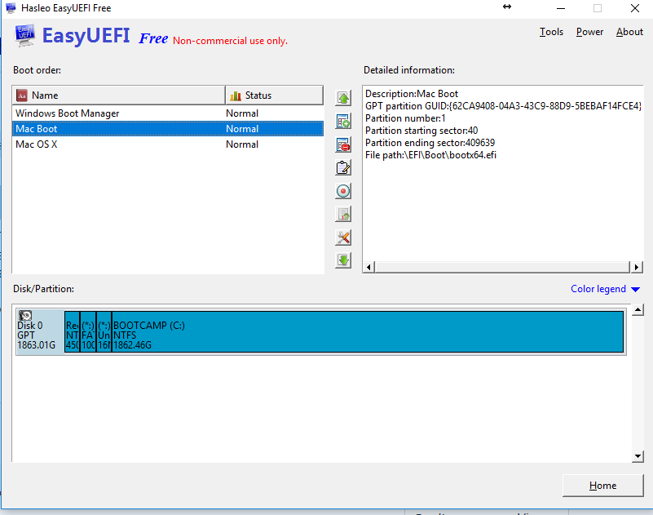This screenshot has height=515, width=653.
Task: Click the Partition ending sector line
Action: pos(430,143)
